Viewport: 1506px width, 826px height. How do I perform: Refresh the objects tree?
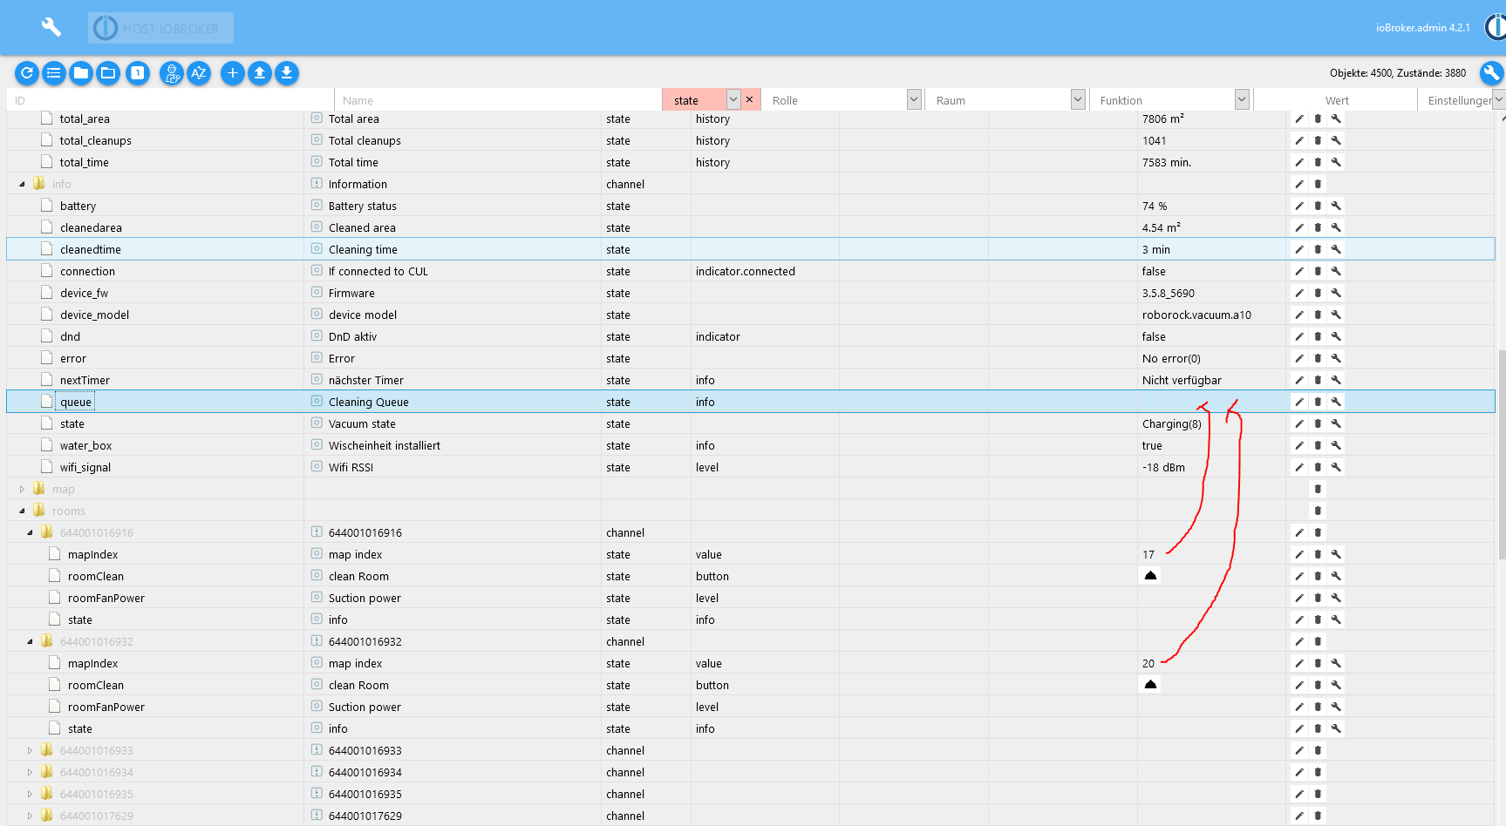[27, 73]
